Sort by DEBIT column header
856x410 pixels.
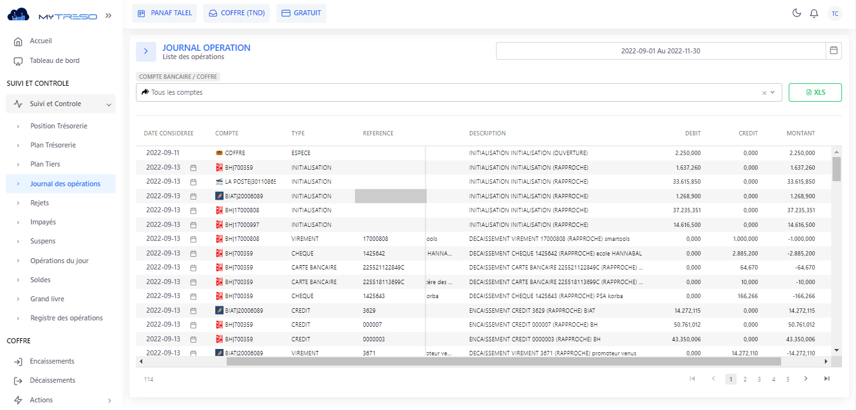[x=693, y=133]
